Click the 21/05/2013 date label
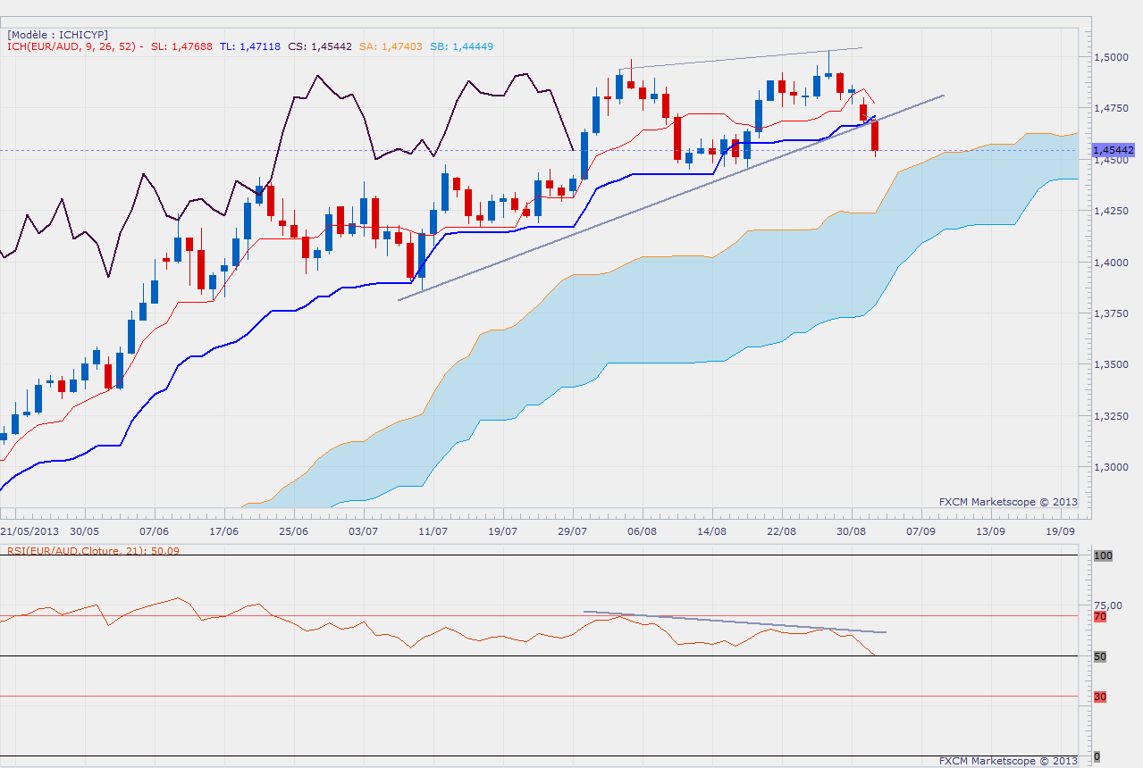The width and height of the screenshot is (1143, 768). coord(29,530)
